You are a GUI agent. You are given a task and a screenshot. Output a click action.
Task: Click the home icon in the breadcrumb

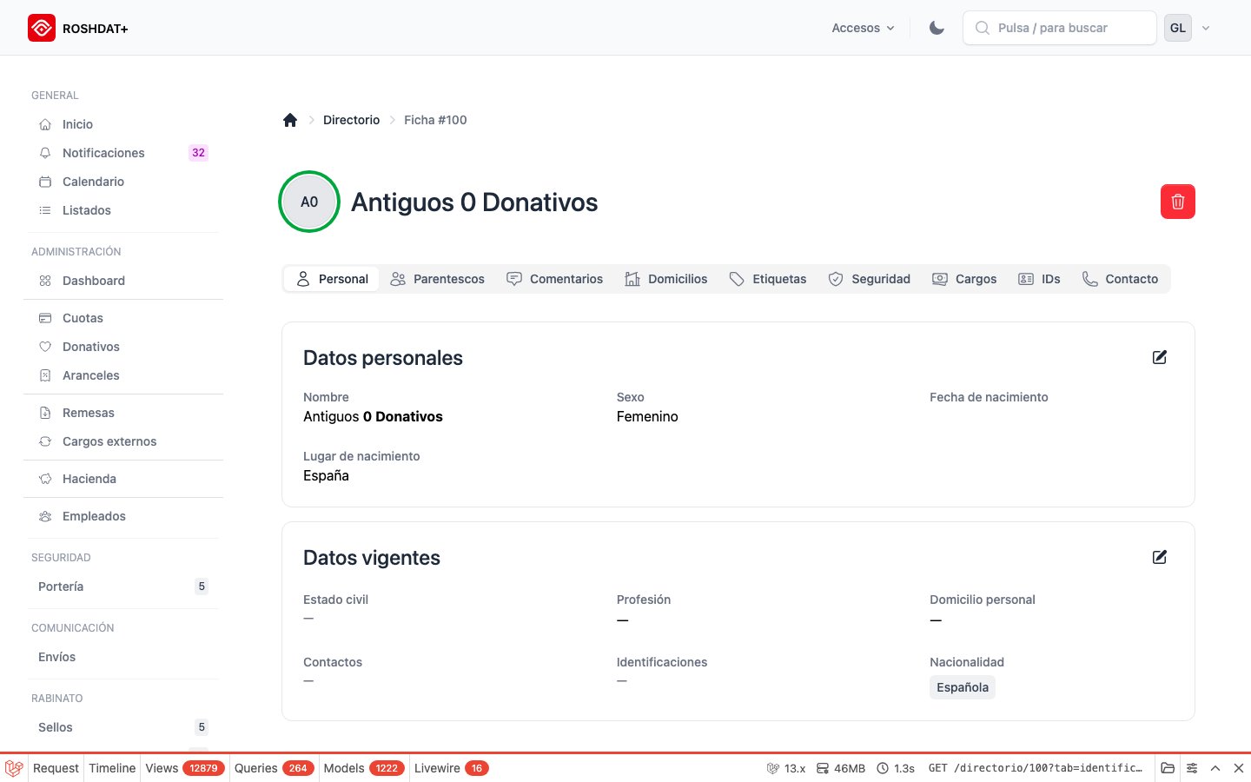tap(289, 120)
